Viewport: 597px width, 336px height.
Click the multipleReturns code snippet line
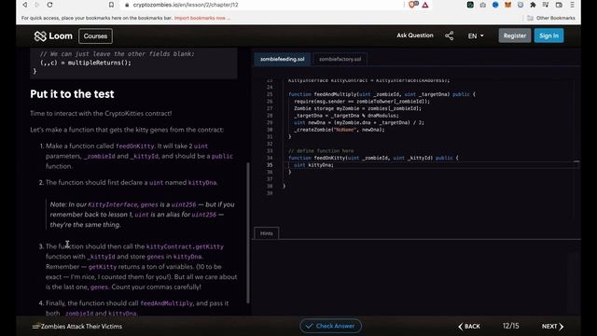(86, 63)
